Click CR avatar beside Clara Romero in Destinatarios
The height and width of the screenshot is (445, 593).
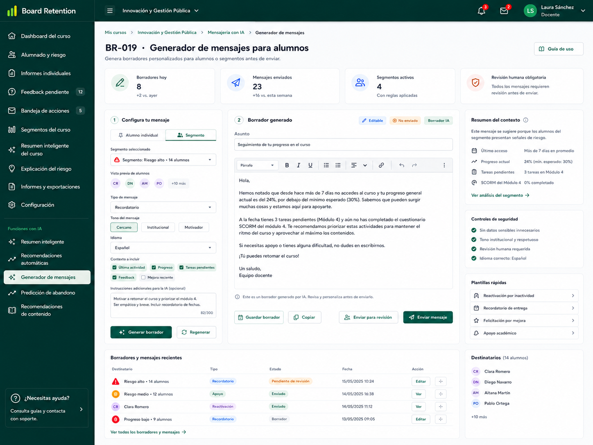click(x=476, y=372)
